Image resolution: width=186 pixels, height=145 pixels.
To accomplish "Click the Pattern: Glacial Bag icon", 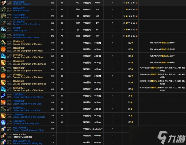I will pos(3,136).
